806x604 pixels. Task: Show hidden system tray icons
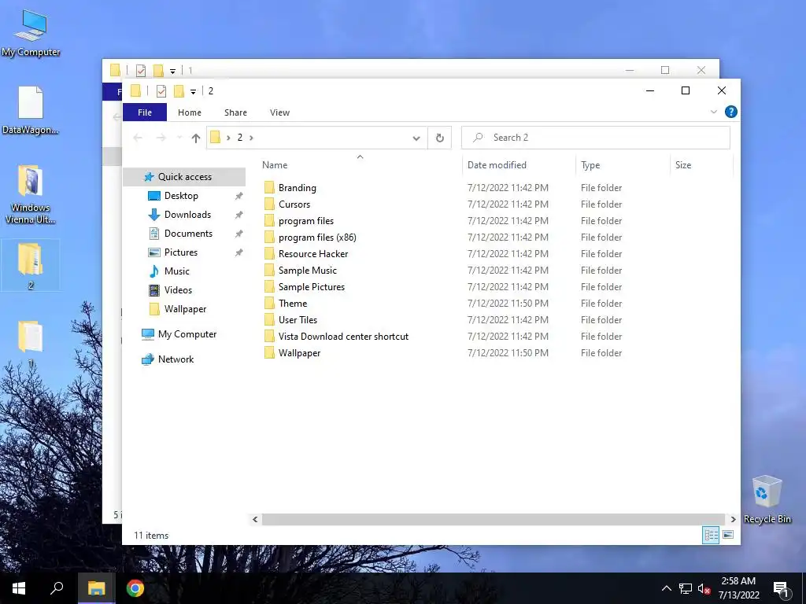(x=666, y=588)
